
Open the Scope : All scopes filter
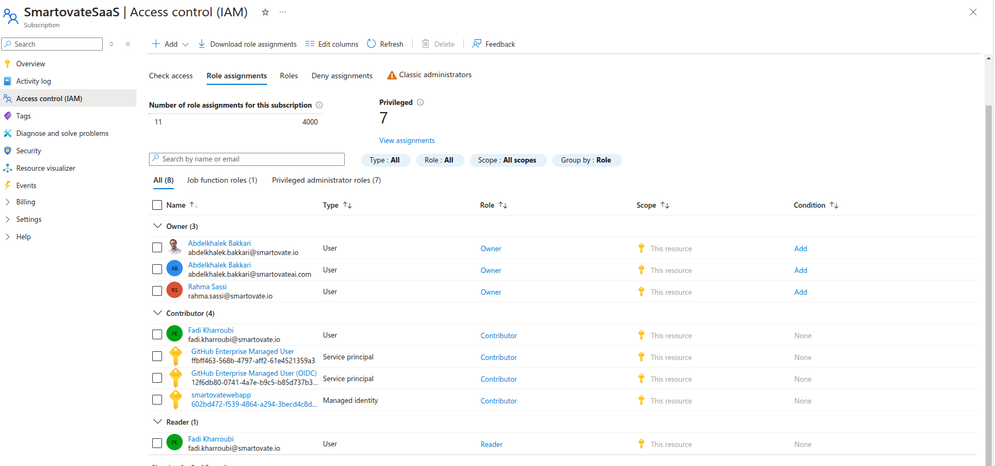(508, 160)
